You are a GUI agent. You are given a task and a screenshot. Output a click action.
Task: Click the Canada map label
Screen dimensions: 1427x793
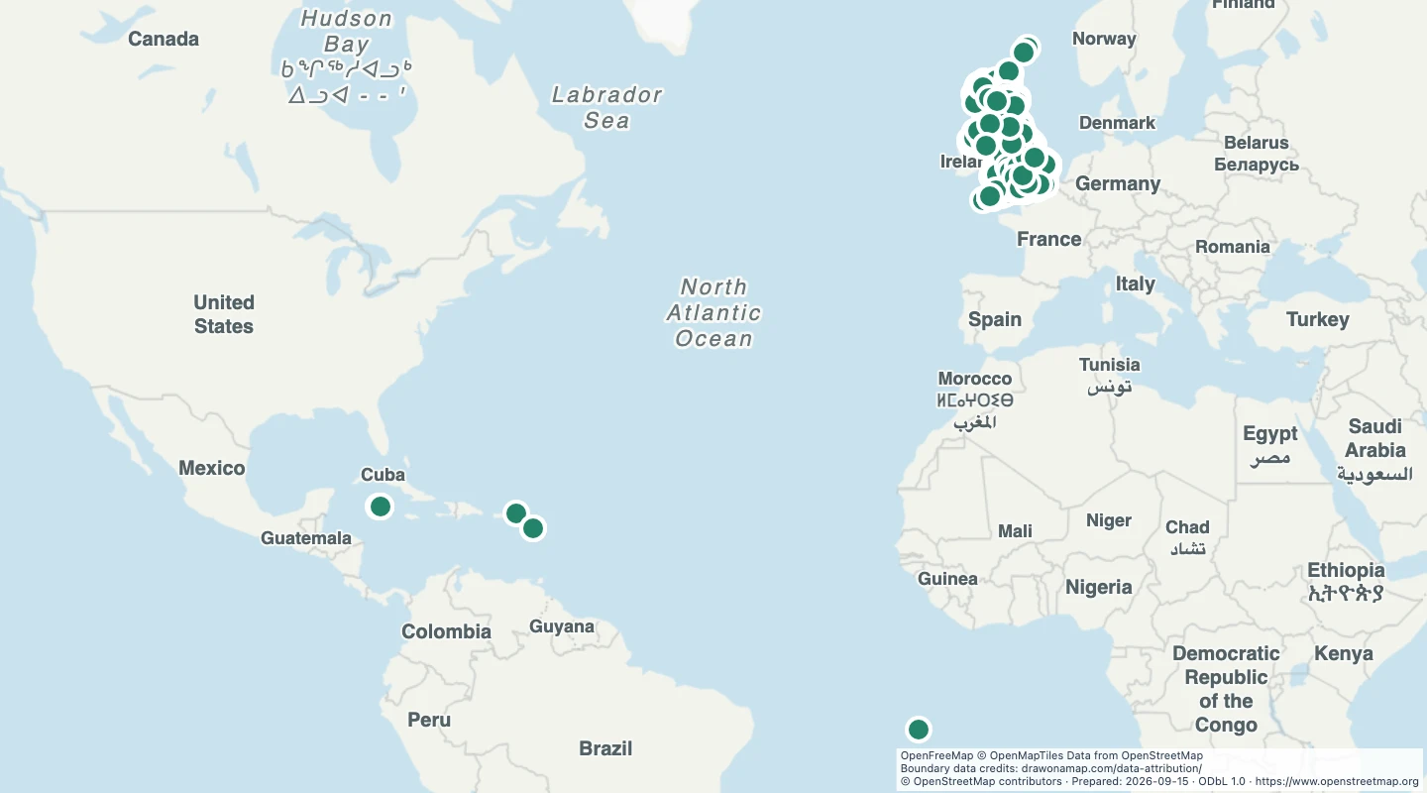(x=164, y=39)
